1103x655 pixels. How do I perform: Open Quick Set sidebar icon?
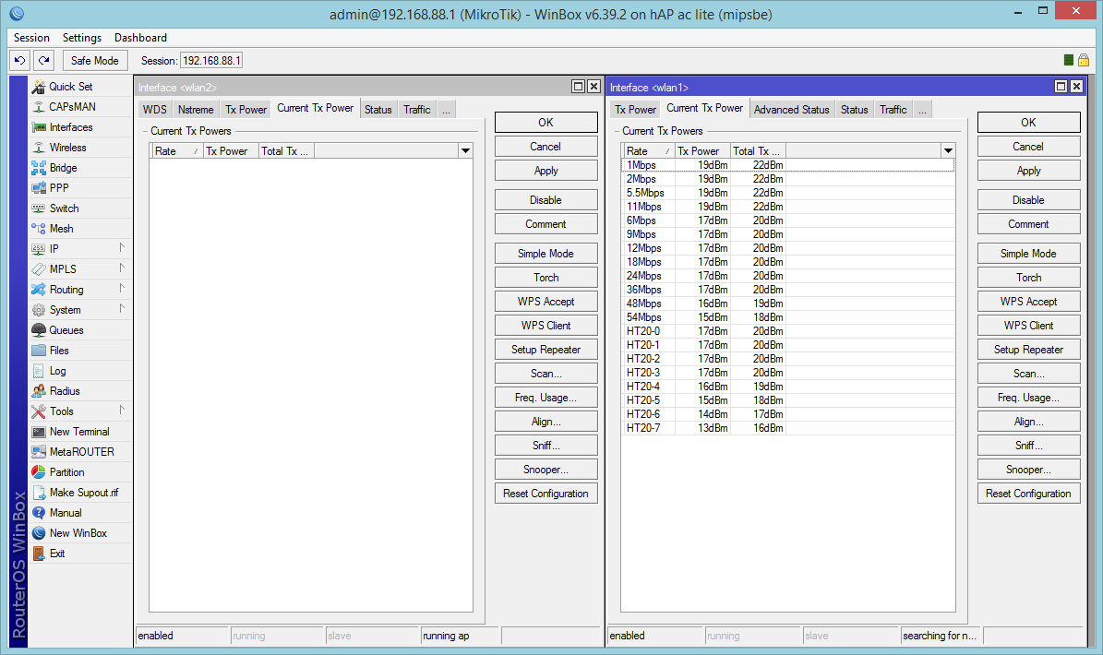[39, 87]
